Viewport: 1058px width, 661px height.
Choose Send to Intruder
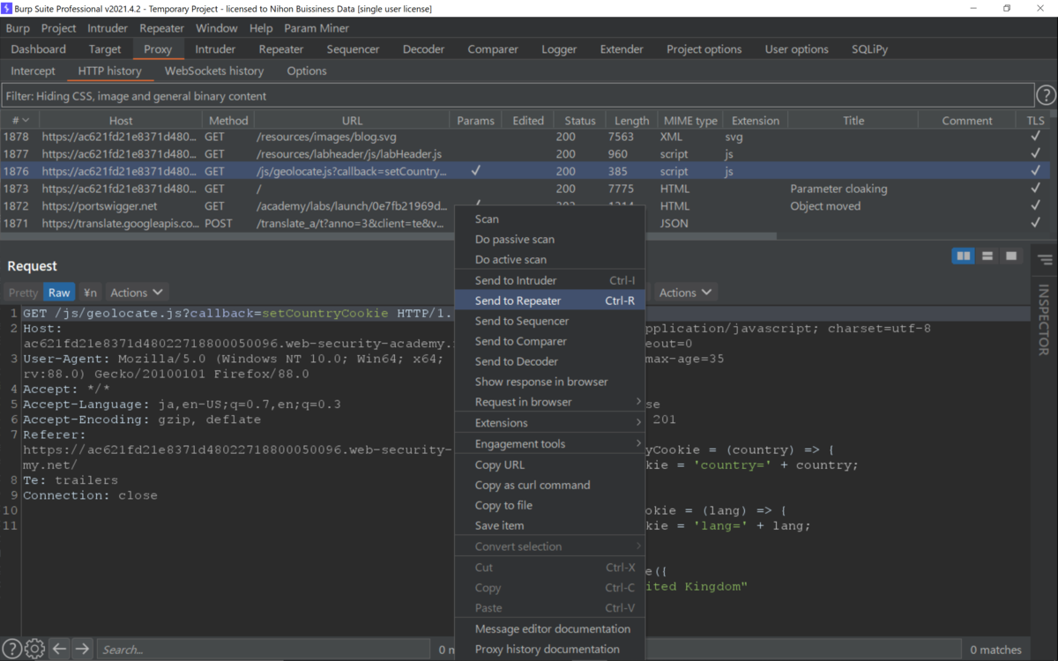549,280
